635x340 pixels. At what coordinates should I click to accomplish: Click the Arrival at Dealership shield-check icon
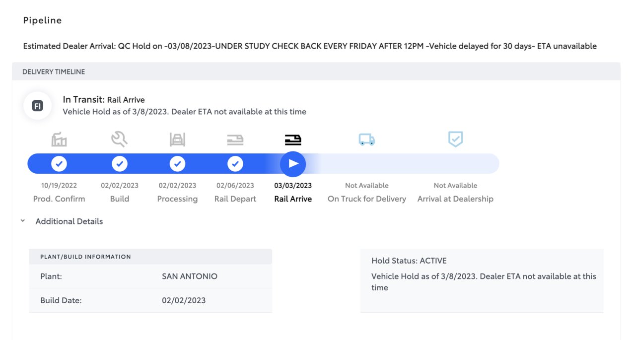455,139
